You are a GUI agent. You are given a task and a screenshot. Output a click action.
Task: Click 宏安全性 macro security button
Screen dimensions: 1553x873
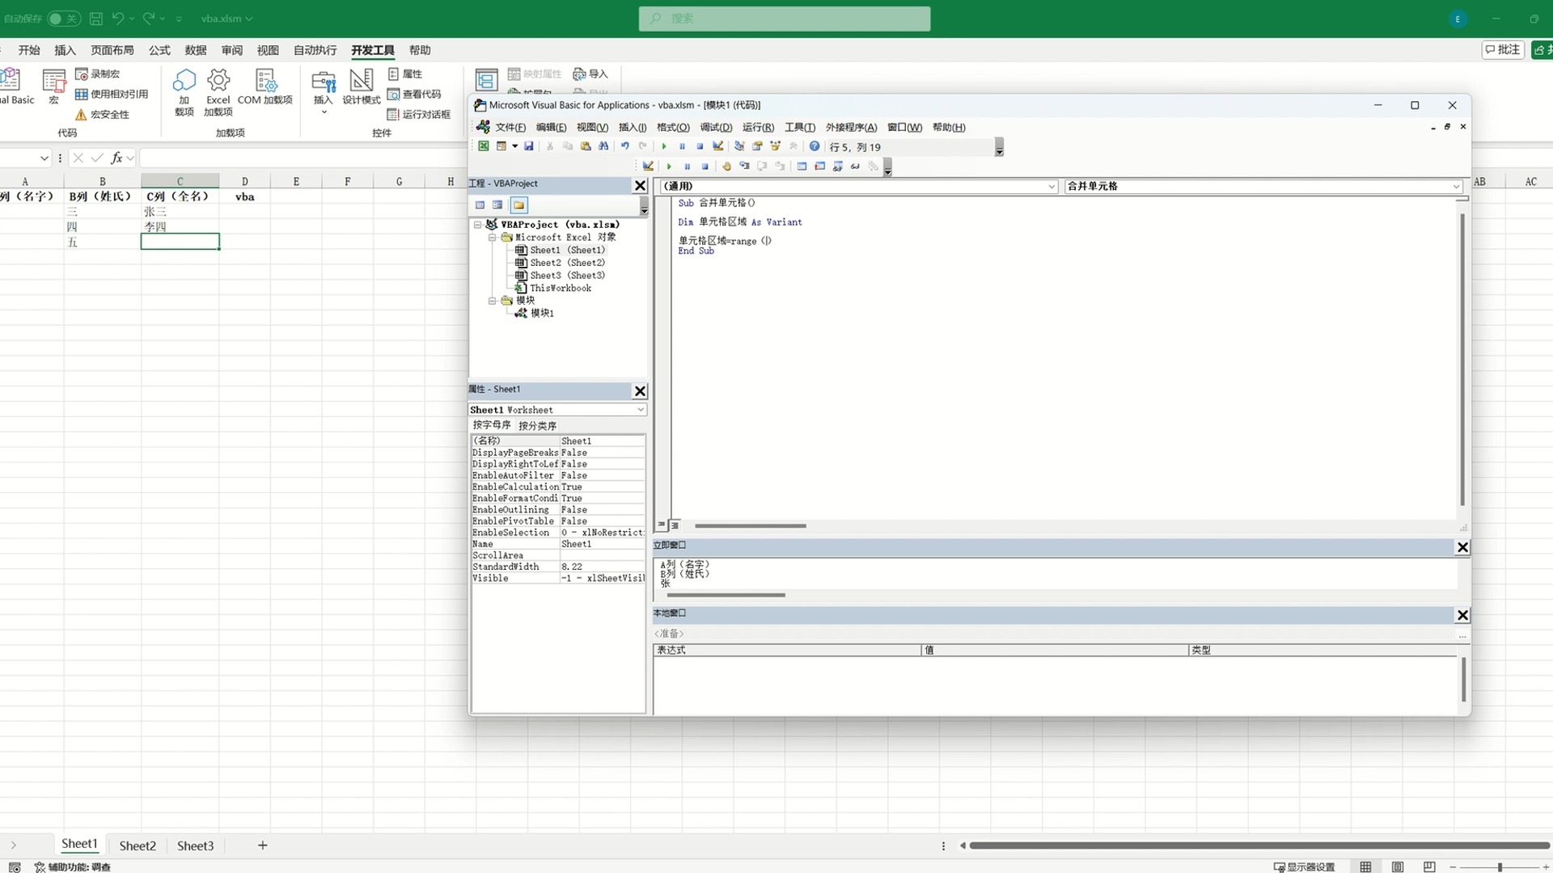click(103, 115)
